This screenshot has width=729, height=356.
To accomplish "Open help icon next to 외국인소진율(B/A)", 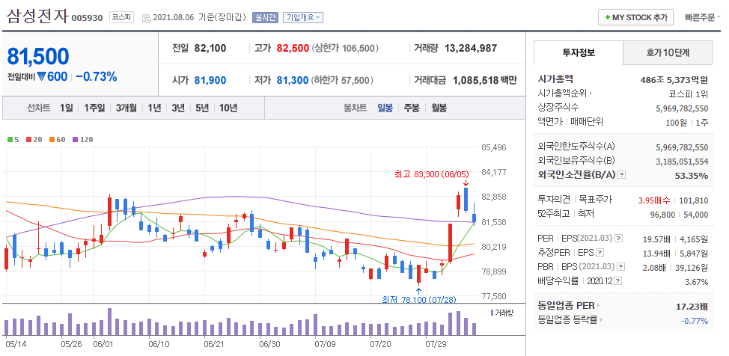I will click(622, 175).
